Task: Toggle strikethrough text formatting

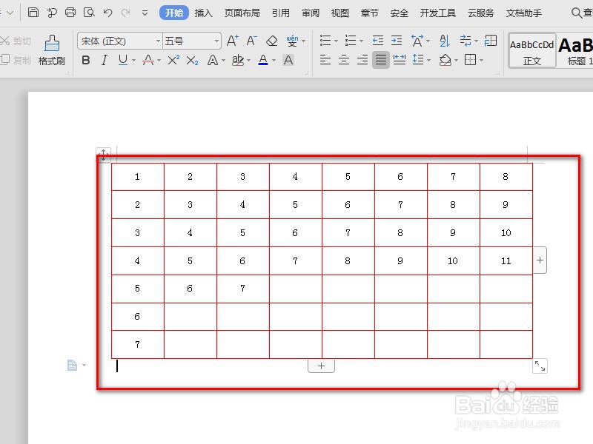Action: click(x=148, y=60)
